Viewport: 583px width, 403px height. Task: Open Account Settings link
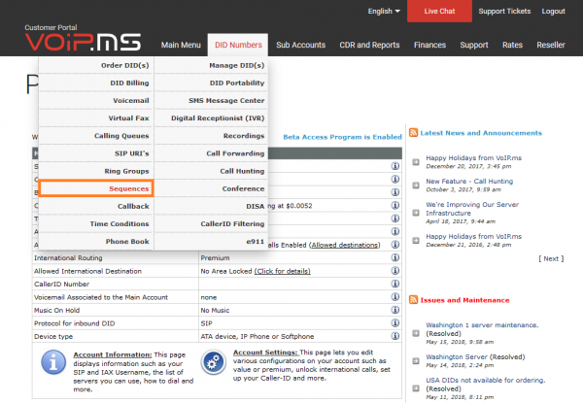coord(265,353)
